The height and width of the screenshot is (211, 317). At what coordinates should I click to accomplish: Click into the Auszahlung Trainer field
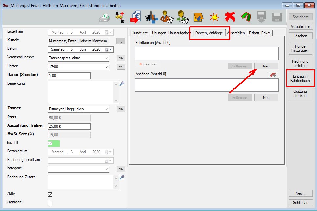pos(69,126)
